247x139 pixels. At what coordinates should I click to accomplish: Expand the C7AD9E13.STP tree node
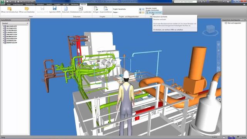(3, 32)
